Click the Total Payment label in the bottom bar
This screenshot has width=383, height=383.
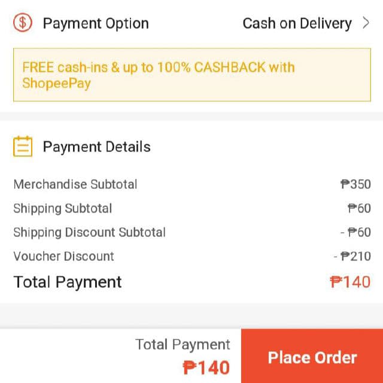183,345
